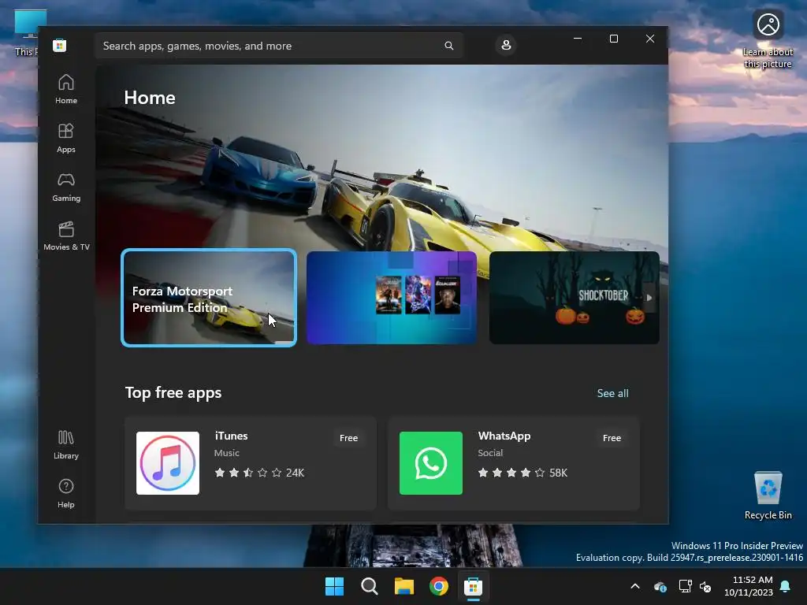Open Recycle Bin desktop icon

click(768, 495)
